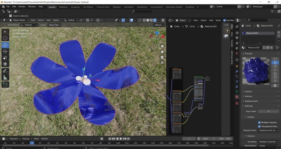Uncheck Multiple Importance checkbox under Surface
The height and width of the screenshot is (149, 281).
coord(260,122)
